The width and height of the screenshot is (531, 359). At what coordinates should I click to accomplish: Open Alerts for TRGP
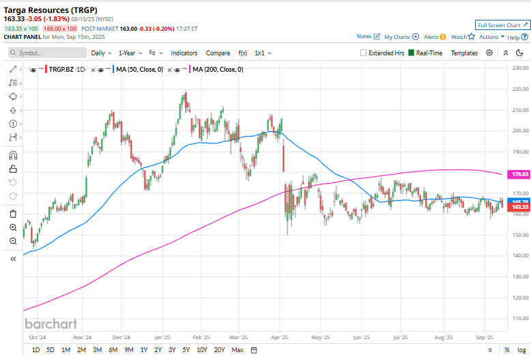click(435, 37)
